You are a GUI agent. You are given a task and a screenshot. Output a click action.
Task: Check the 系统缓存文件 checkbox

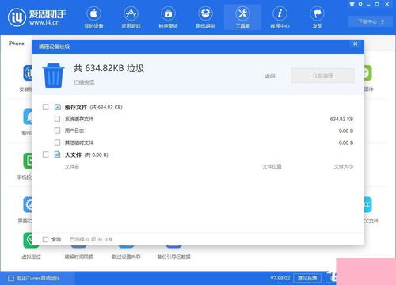[x=57, y=119]
